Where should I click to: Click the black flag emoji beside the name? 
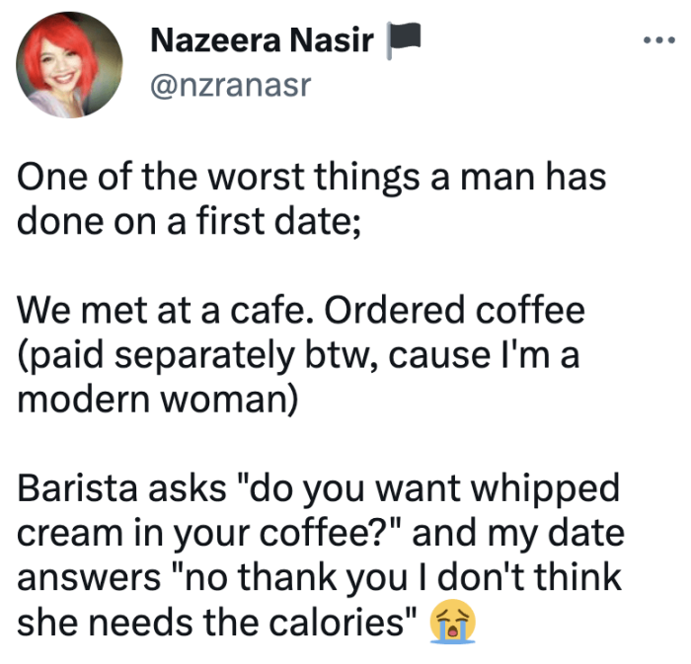click(405, 40)
